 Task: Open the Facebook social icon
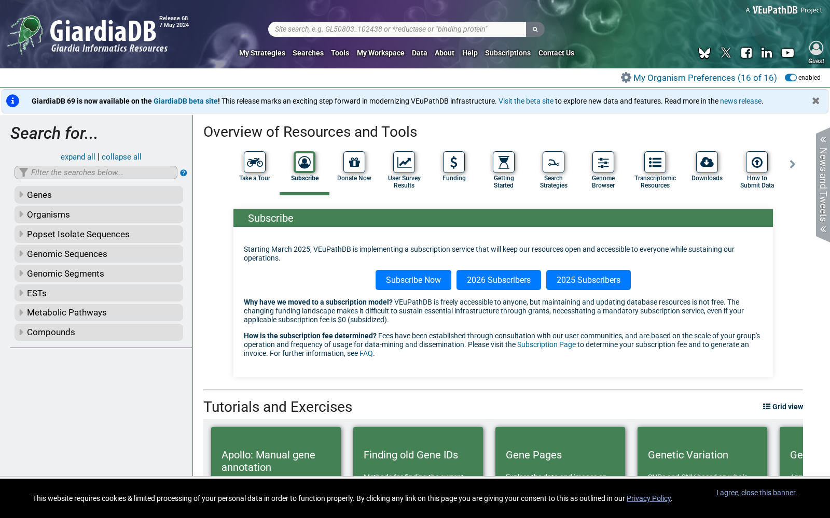746,53
